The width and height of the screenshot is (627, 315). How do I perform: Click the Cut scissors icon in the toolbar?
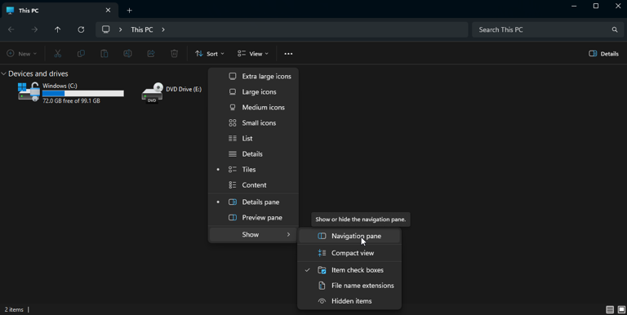pos(58,54)
